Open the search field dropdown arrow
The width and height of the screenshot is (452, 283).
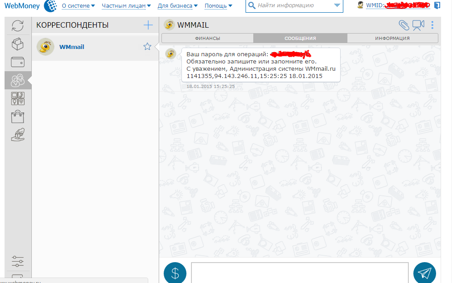click(336, 5)
